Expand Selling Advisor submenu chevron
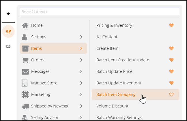Screen dimensions: 187x121 tap(81, 118)
